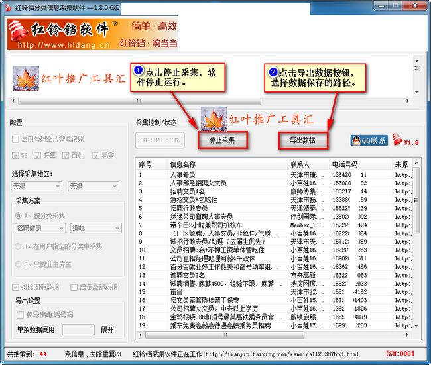Click the status bar tianjin.baixing.com URL

click(282, 354)
